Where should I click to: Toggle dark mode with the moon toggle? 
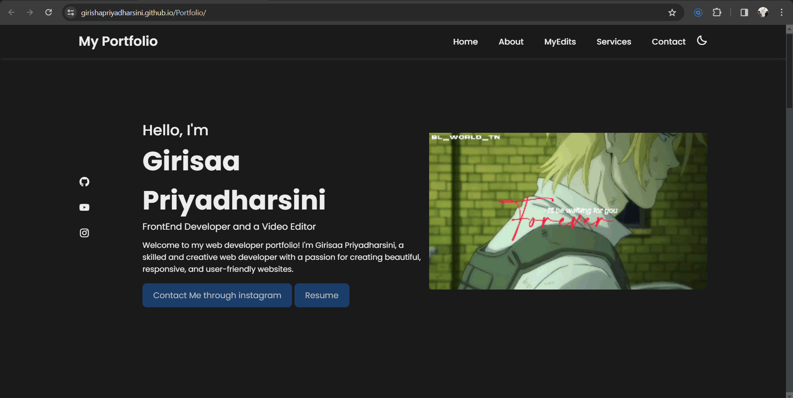[702, 40]
